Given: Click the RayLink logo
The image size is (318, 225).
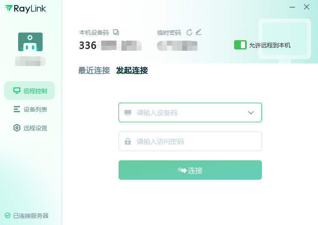Looking at the screenshot, I should click(x=25, y=8).
